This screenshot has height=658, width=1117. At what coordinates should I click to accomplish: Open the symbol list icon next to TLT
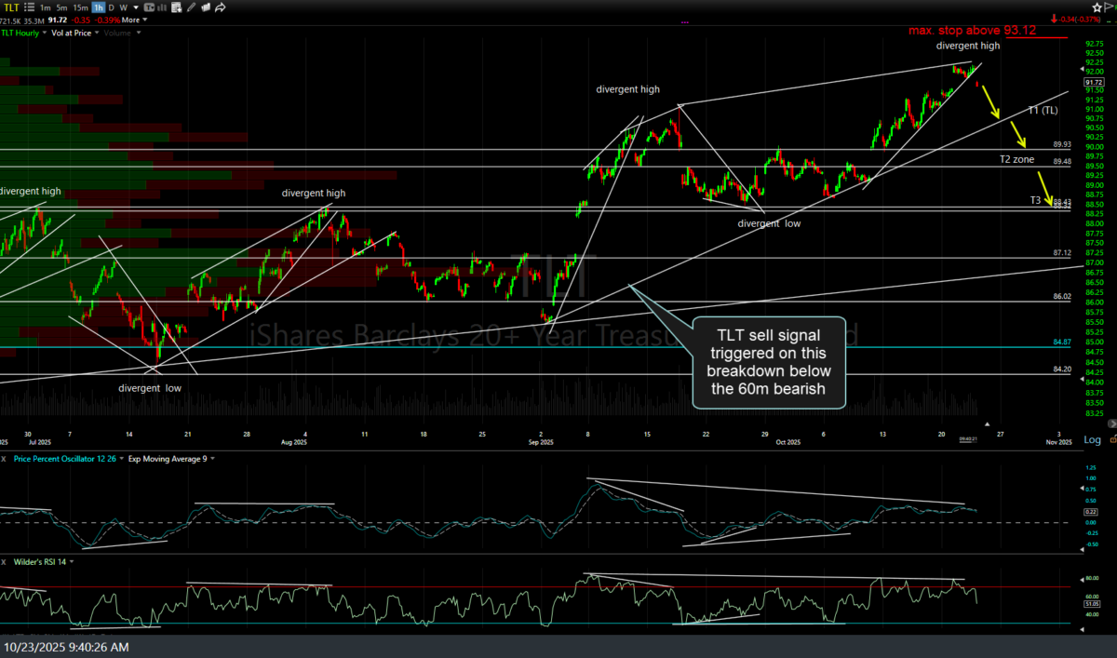click(29, 7)
